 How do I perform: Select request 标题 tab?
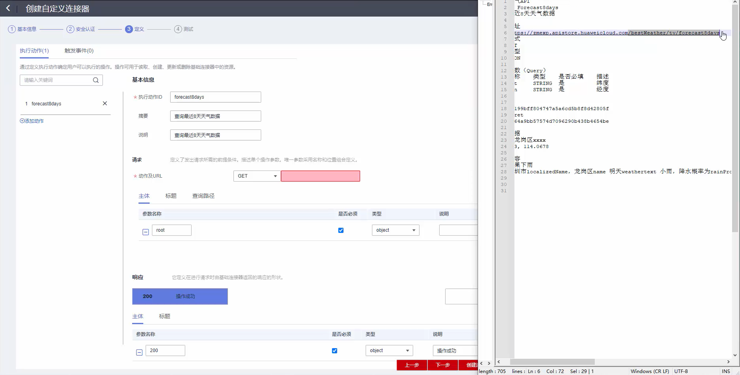(x=171, y=196)
